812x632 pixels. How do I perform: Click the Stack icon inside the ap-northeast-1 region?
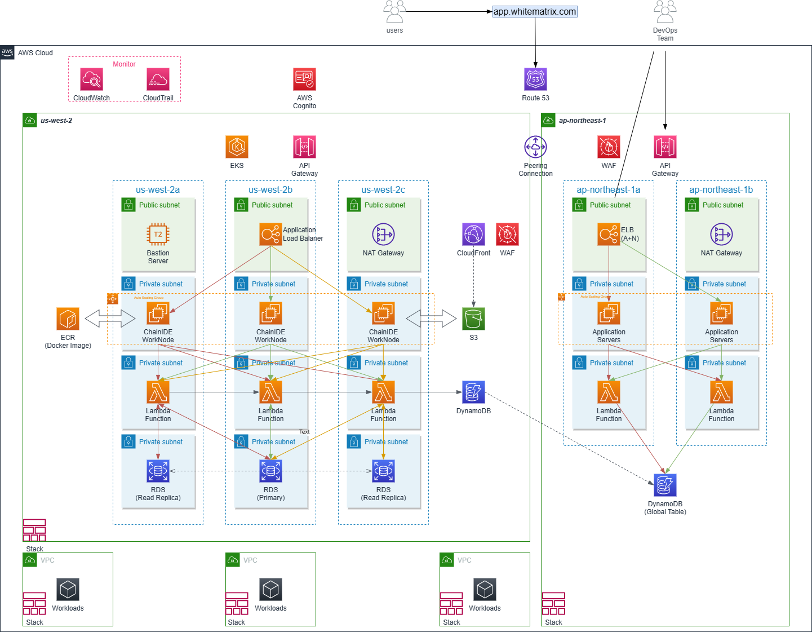[553, 604]
